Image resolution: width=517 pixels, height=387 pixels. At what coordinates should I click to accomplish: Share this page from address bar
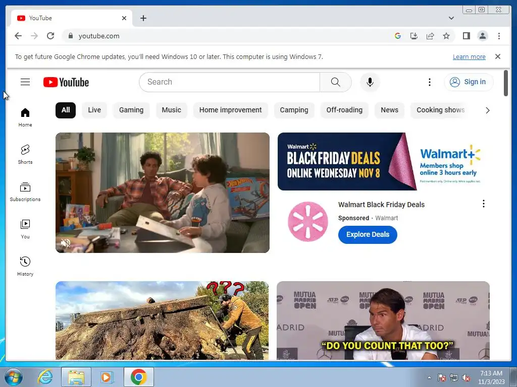point(430,36)
